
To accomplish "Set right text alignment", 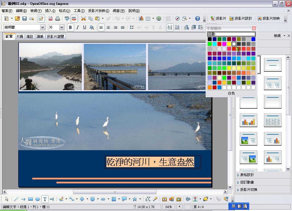I will coord(115,28).
